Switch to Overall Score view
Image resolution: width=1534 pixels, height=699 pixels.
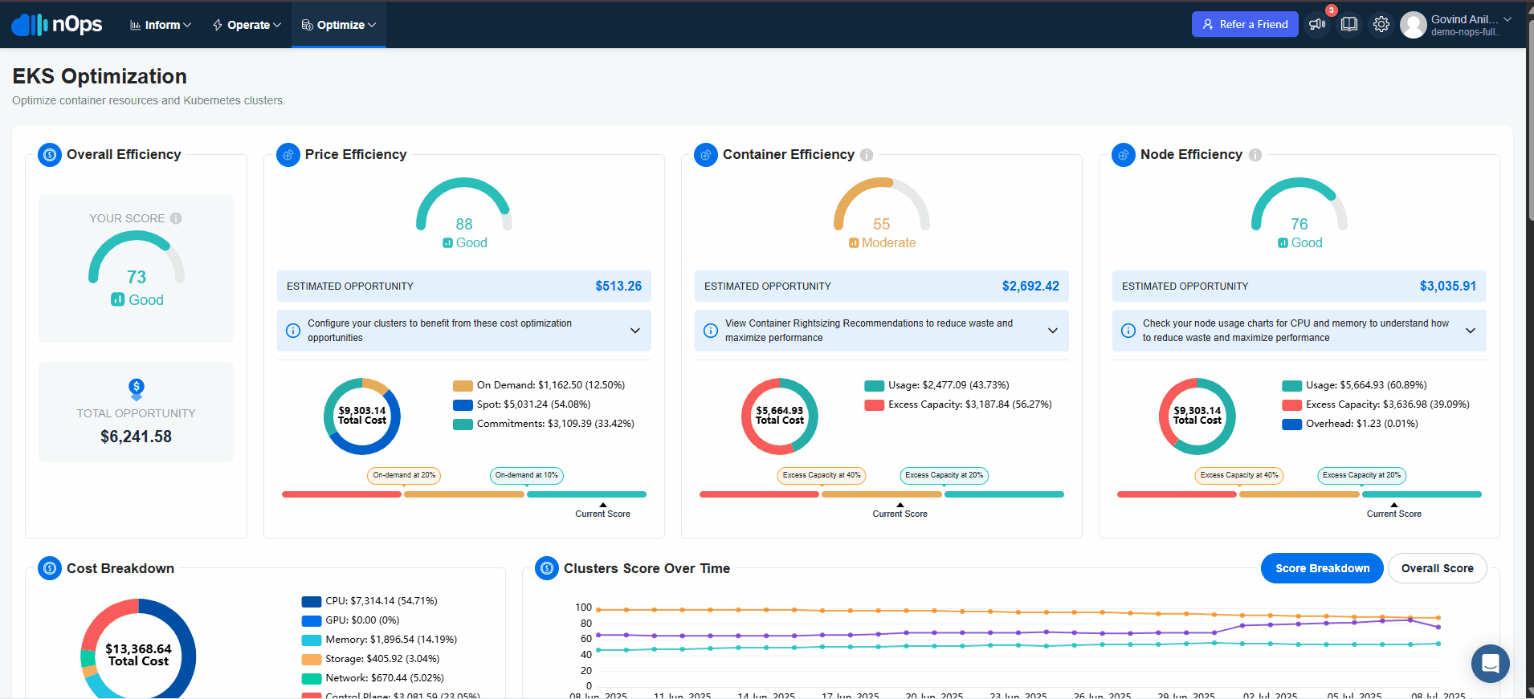(1438, 568)
